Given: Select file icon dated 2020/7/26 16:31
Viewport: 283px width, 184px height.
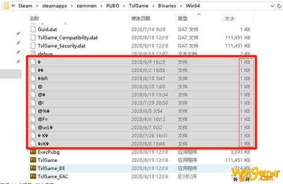Looking at the screenshot, I should [33, 135].
